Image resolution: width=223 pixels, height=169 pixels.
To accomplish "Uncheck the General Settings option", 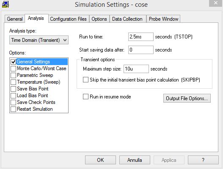I will click(x=13, y=62).
